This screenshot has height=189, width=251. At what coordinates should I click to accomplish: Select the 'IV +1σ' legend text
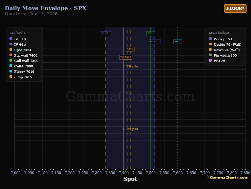click(x=20, y=44)
